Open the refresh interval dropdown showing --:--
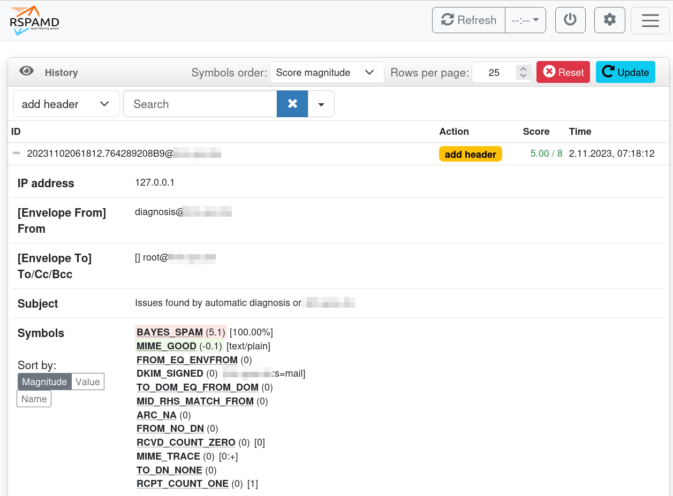673x496 pixels. pos(525,20)
